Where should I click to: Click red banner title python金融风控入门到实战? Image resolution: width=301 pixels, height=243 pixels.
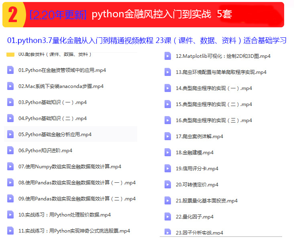click(151, 14)
